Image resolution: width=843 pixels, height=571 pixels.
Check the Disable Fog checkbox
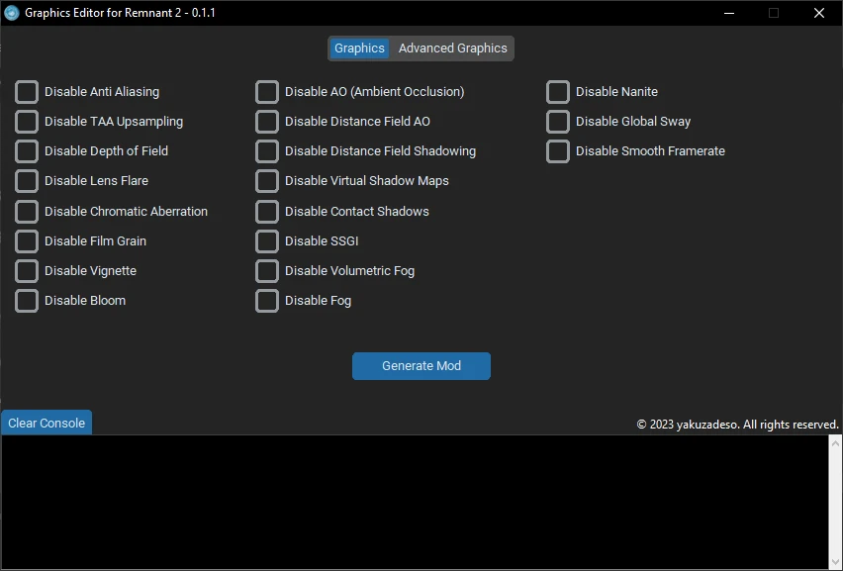(x=267, y=301)
